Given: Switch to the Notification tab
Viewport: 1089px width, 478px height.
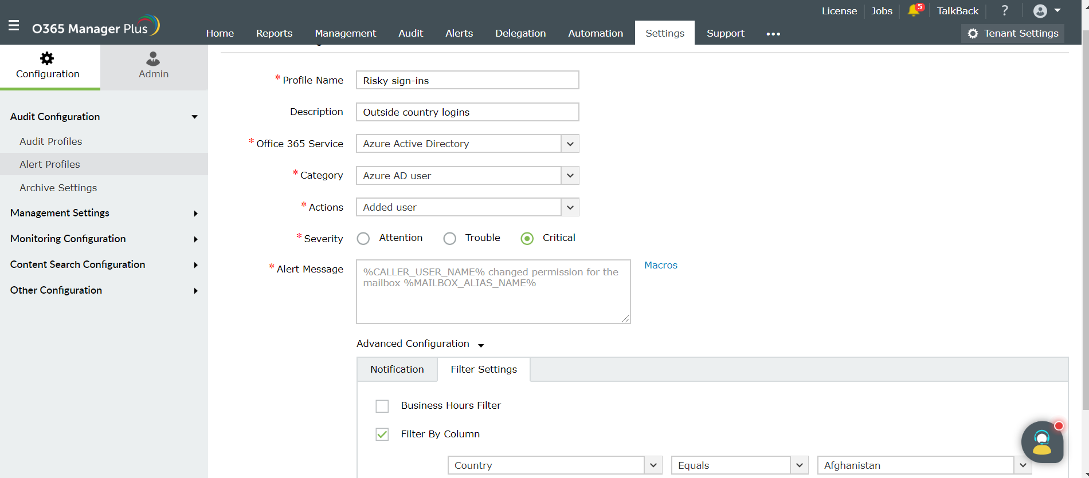Looking at the screenshot, I should pyautogui.click(x=397, y=370).
